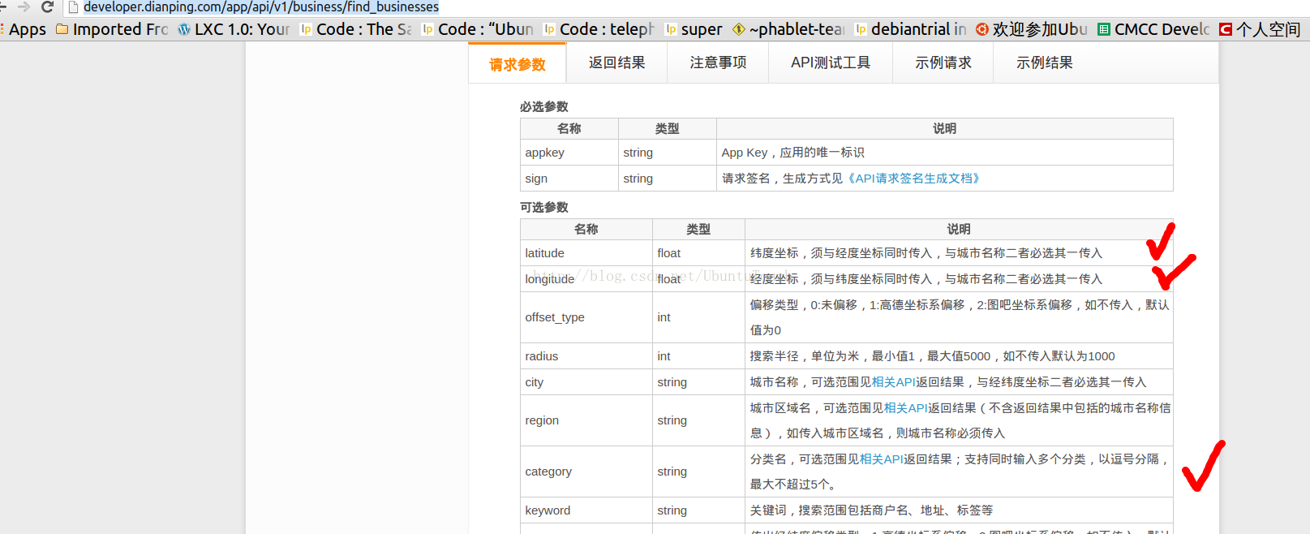
Task: Open the Apps bookmarks shortcut
Action: (24, 29)
